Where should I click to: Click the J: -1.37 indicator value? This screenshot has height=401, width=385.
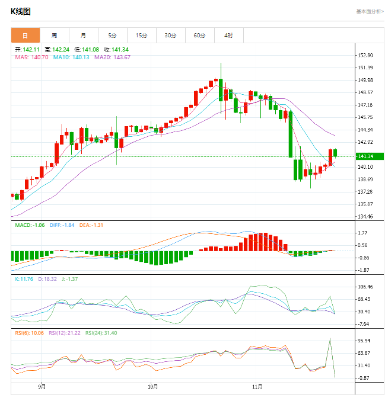(x=69, y=279)
